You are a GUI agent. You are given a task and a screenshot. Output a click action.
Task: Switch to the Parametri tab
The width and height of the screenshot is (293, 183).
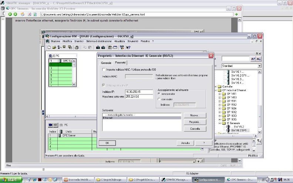click(x=120, y=62)
